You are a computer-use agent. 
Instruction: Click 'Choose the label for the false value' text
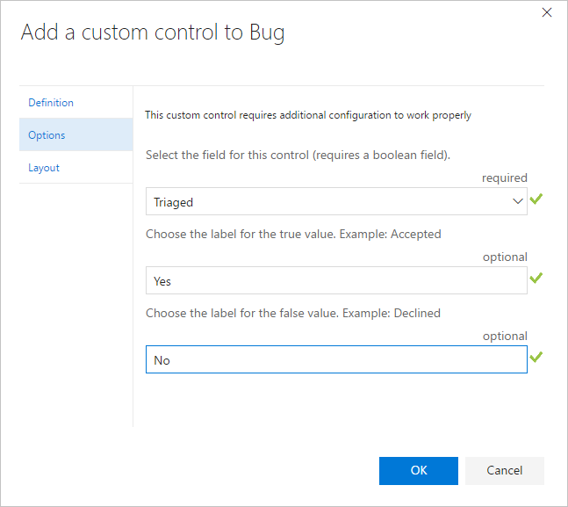[x=293, y=313]
